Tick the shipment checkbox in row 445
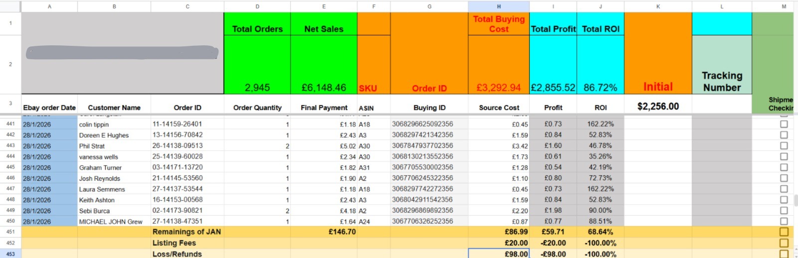 click(784, 167)
